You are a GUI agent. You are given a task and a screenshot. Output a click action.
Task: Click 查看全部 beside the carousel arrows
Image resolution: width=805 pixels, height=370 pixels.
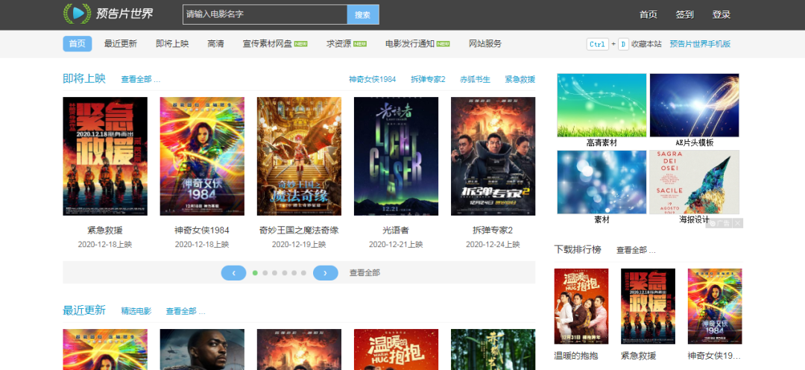pyautogui.click(x=365, y=273)
